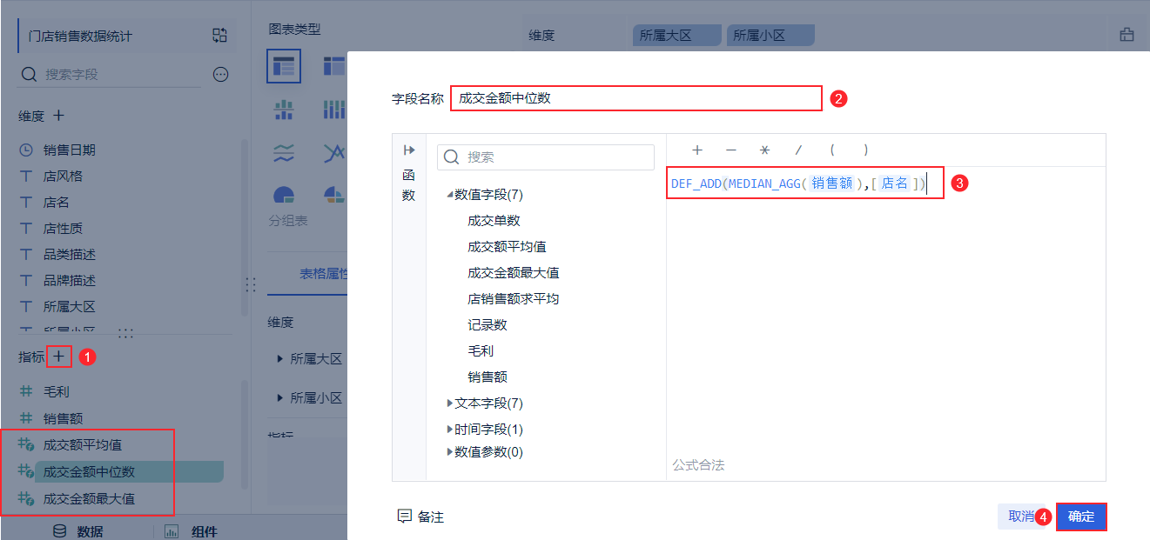Select 毛利 in the dialog field tree
The image size is (1150, 540).
coord(481,351)
